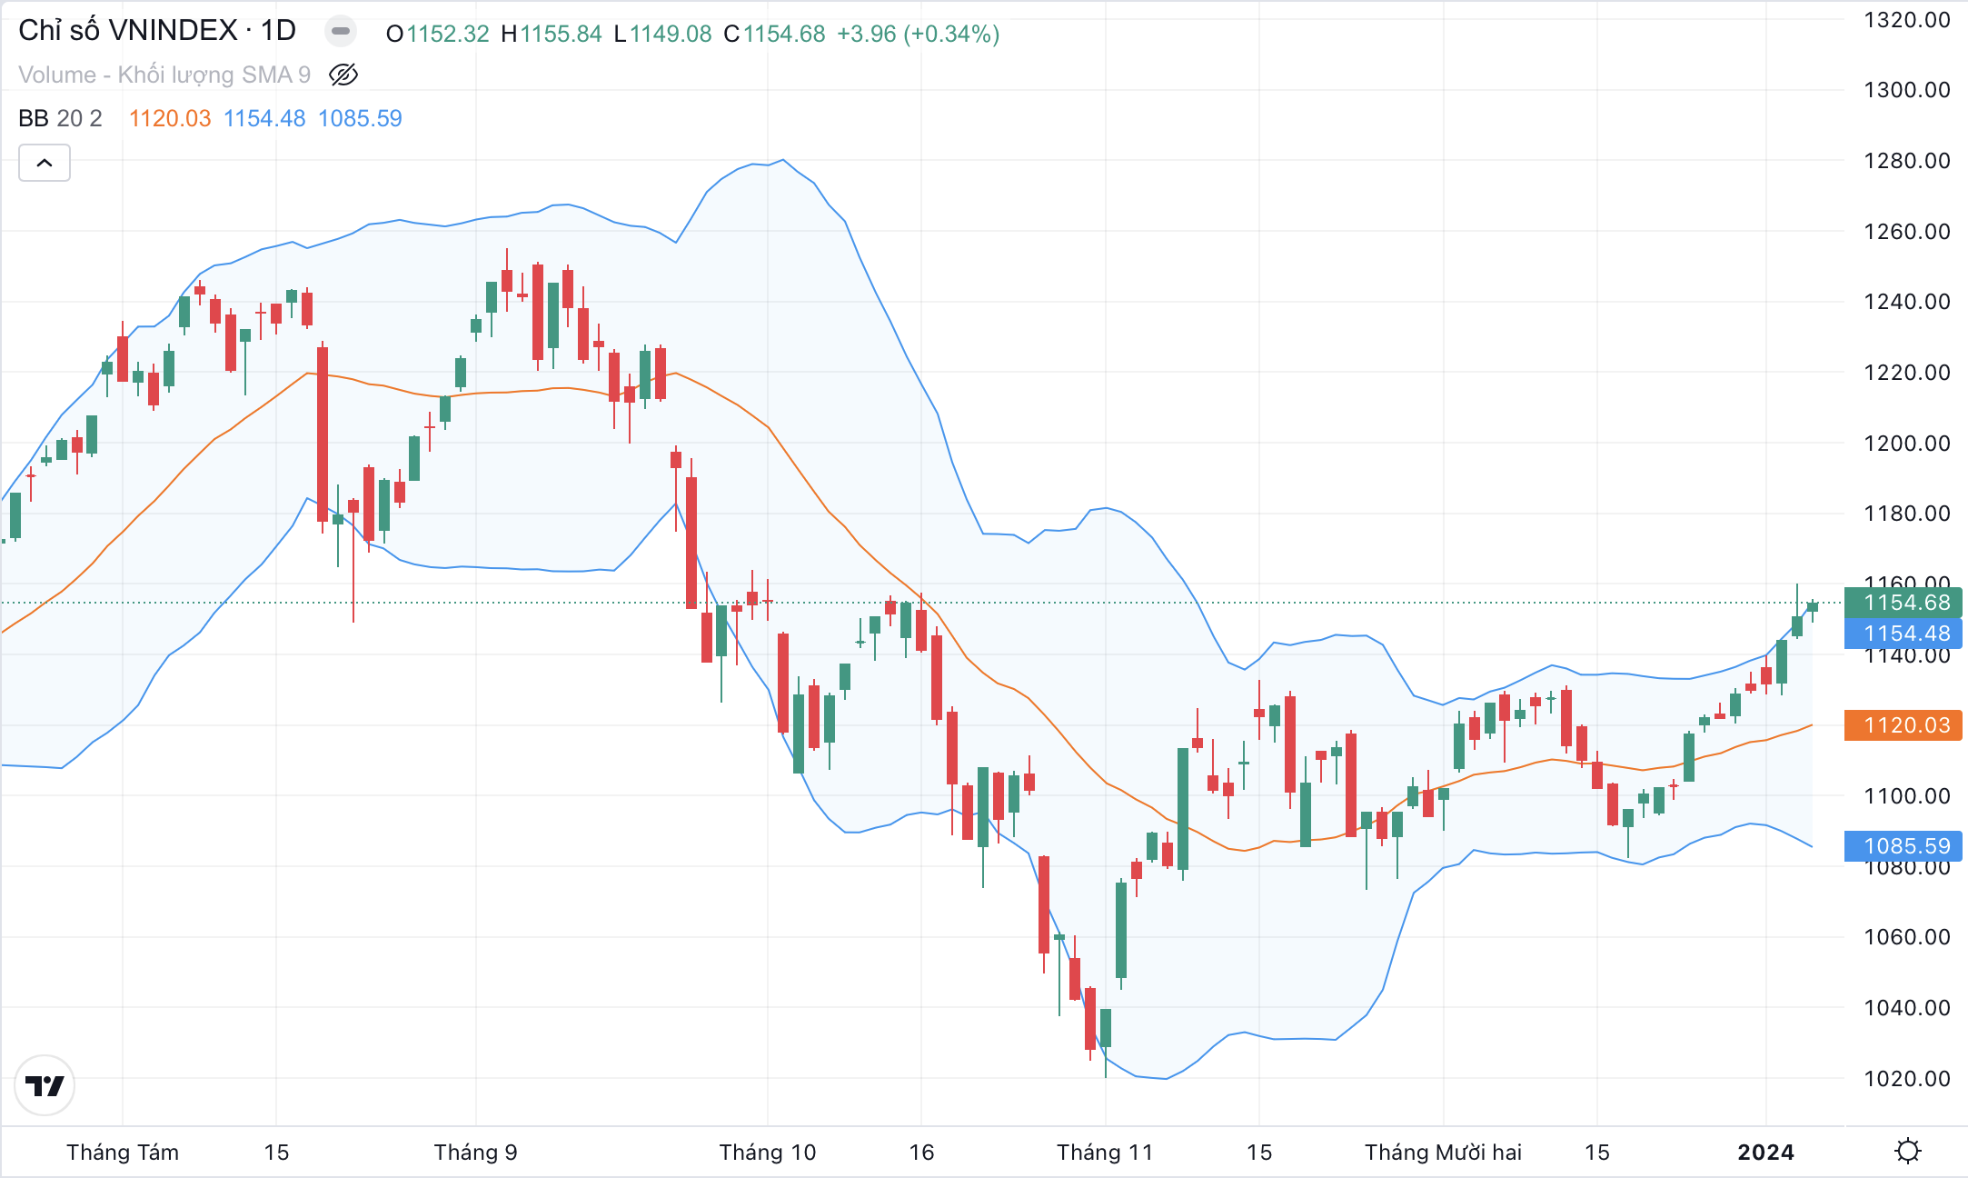Viewport: 1968px width, 1178px height.
Task: Select the BB 20 2 indicator label
Action: coord(60,118)
